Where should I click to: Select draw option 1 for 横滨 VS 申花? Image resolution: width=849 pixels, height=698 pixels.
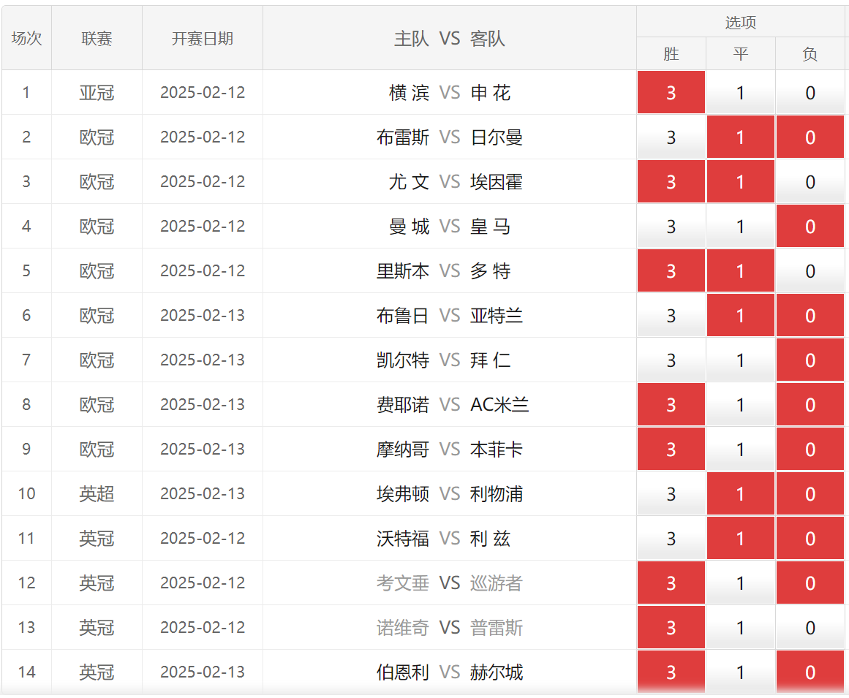(740, 93)
